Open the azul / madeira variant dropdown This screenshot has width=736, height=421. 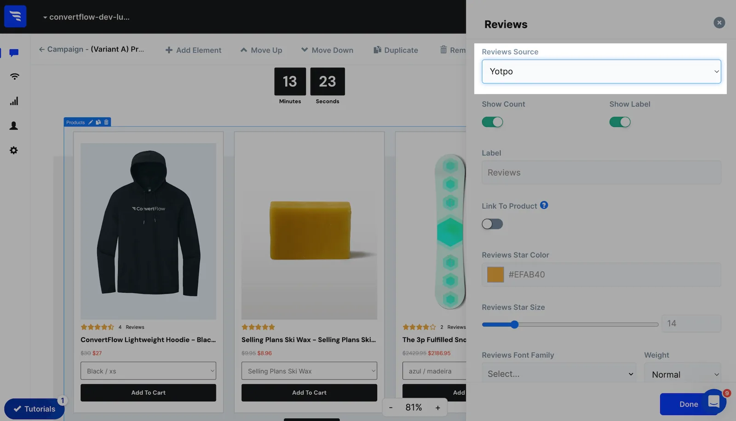click(434, 371)
